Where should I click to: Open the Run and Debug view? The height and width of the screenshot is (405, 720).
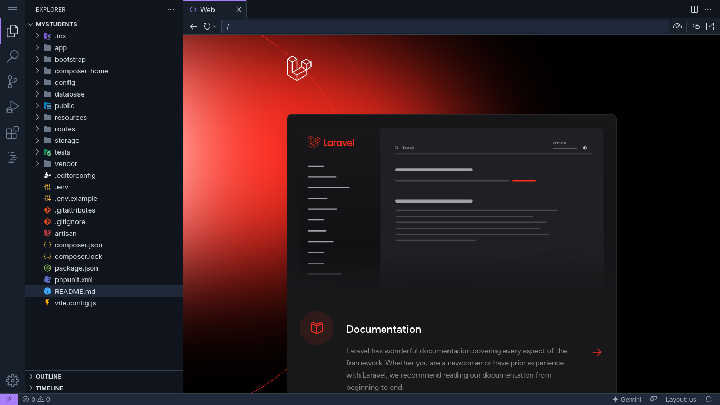13,107
